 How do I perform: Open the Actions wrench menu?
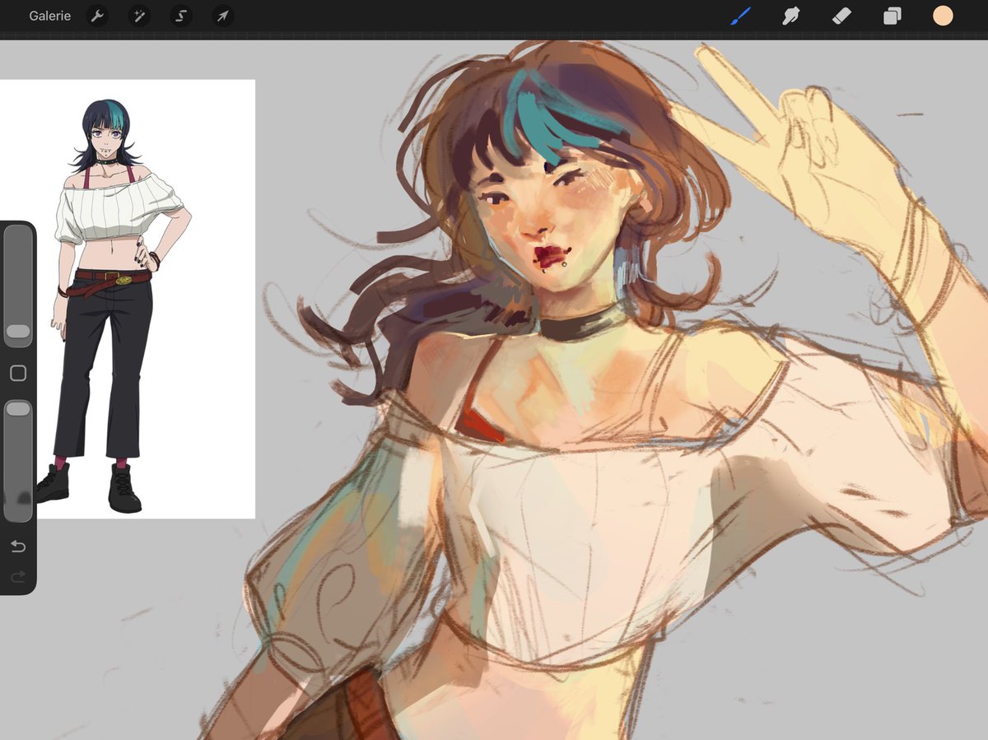point(97,16)
